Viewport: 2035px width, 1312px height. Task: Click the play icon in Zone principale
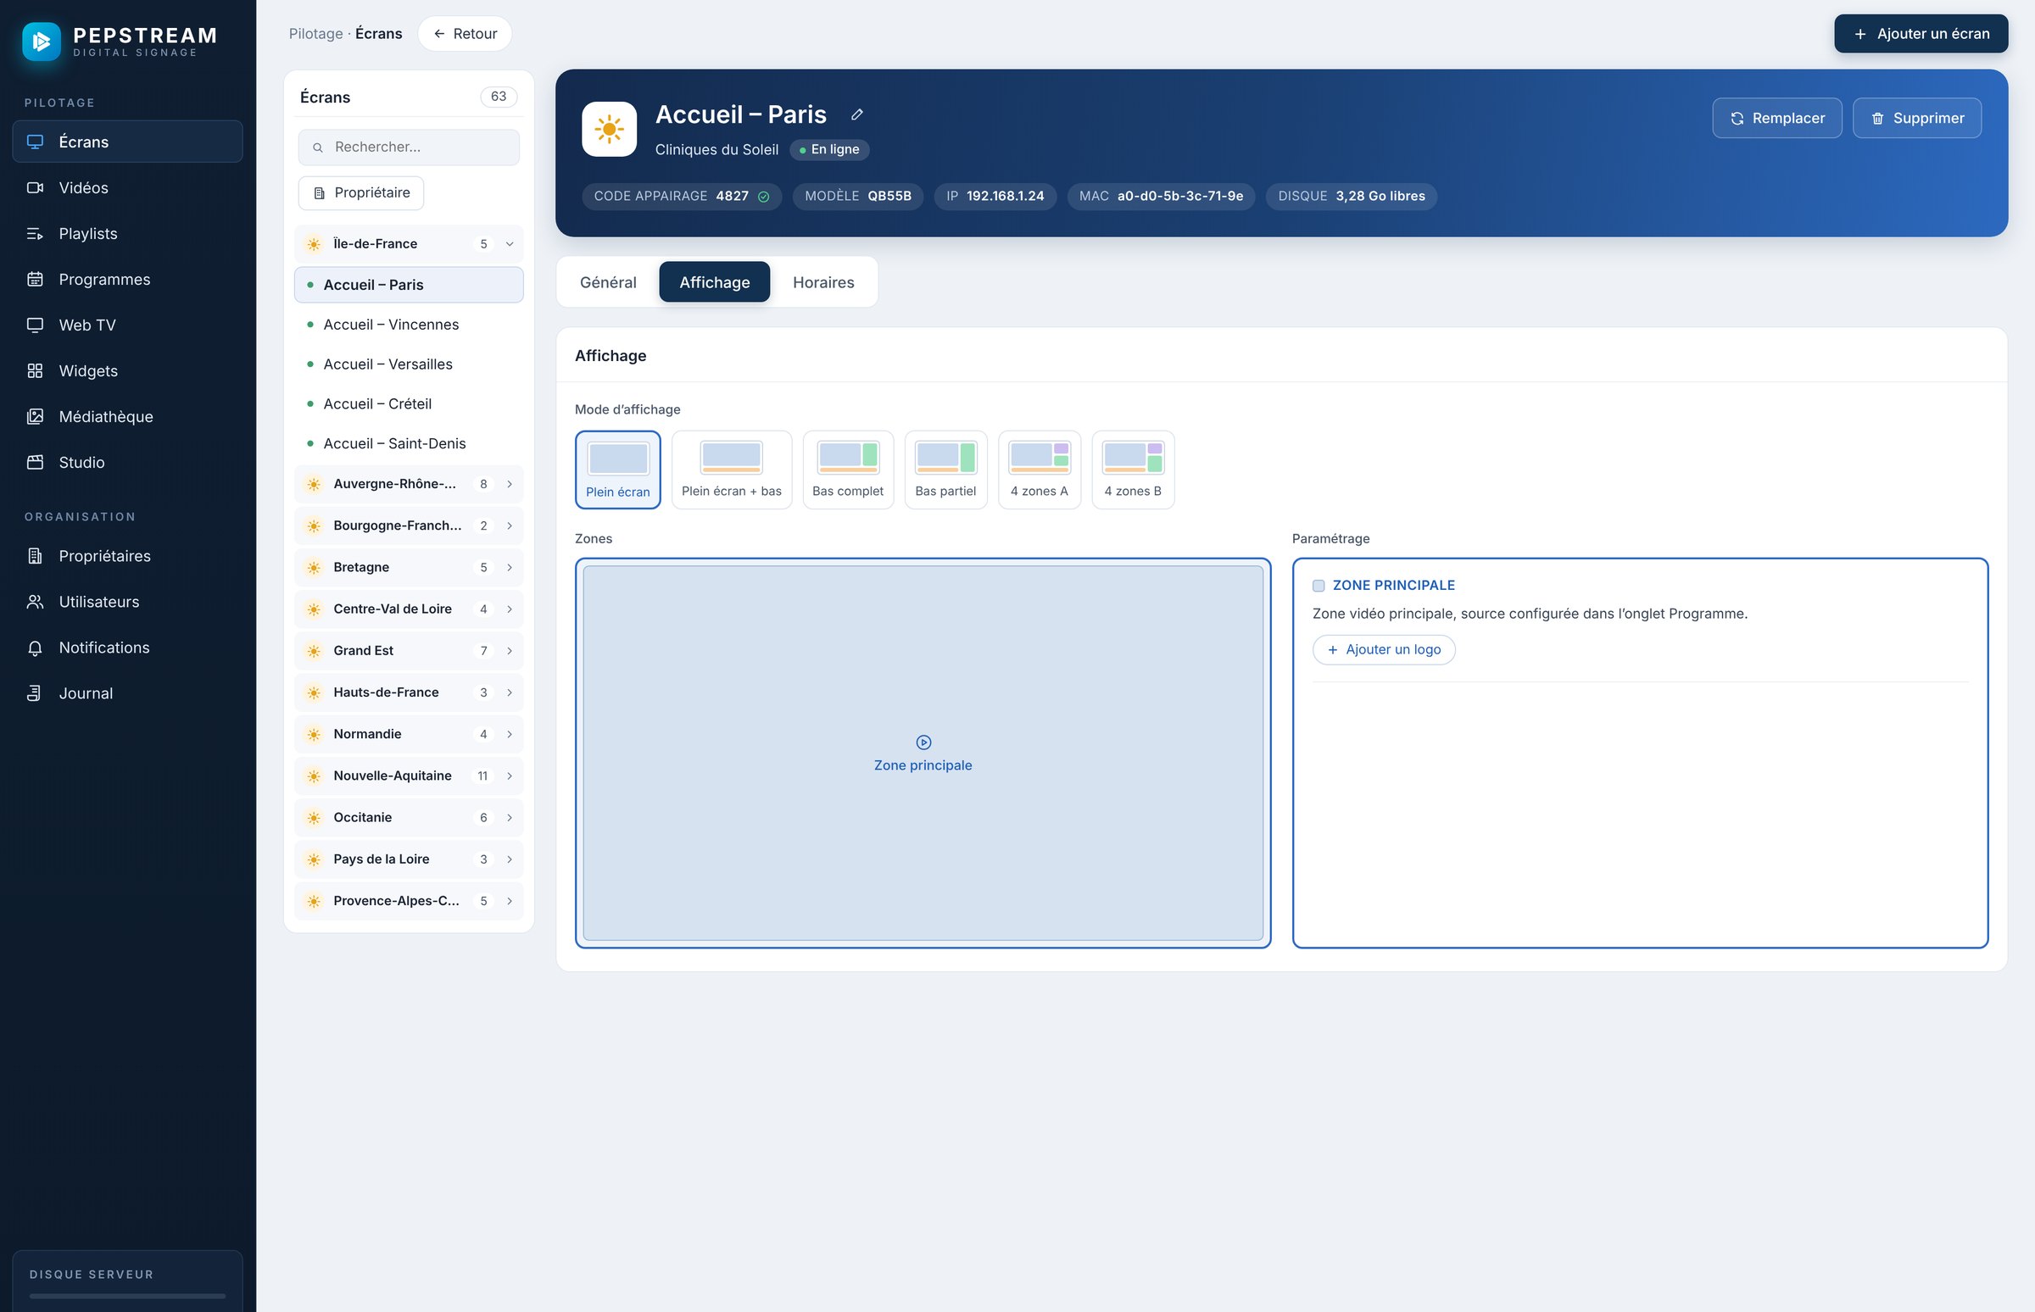pyautogui.click(x=923, y=742)
